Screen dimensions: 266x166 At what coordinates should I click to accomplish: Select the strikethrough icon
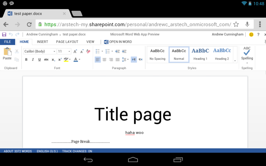46,59
